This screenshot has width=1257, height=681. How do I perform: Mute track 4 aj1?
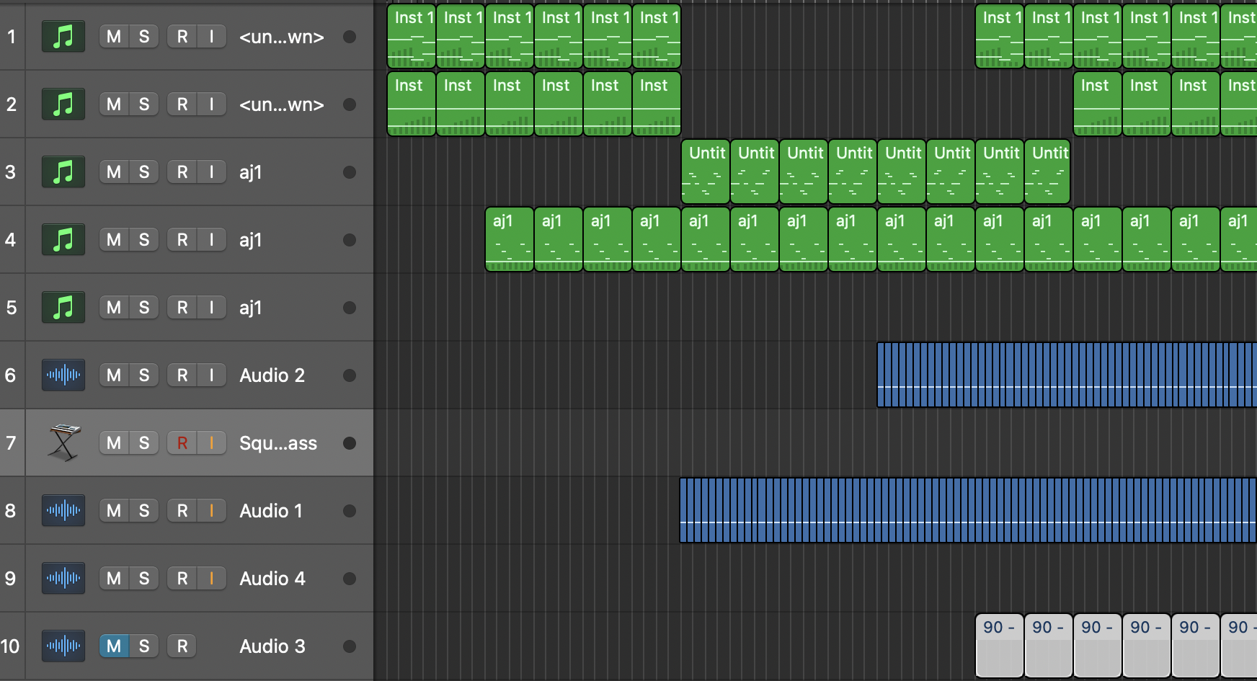click(114, 240)
